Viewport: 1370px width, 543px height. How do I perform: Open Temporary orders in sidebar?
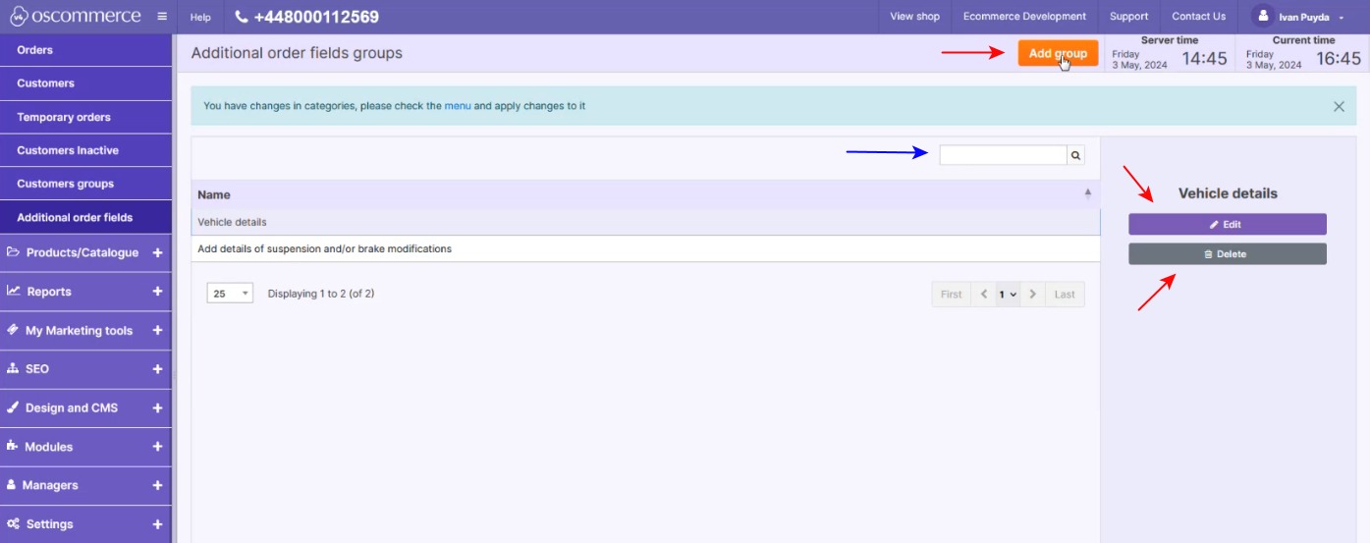(64, 117)
